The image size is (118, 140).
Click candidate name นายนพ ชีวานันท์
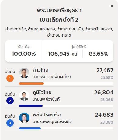pos(46,99)
